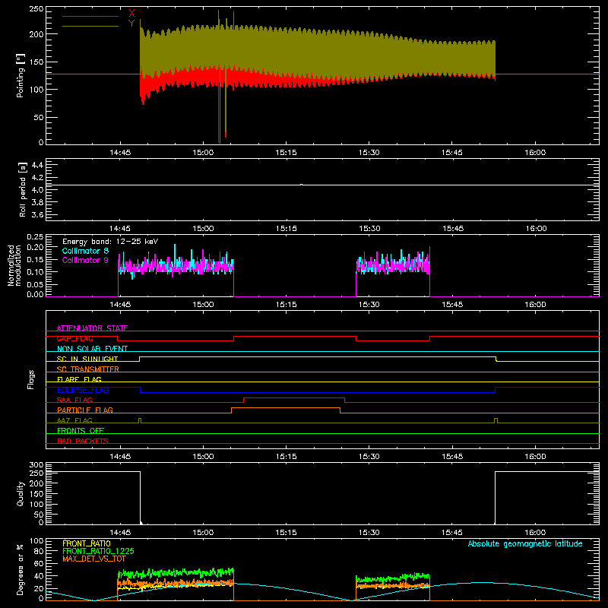The height and width of the screenshot is (608, 608).
Task: Select the magenta Collimator 9 legend label
Action: click(85, 260)
